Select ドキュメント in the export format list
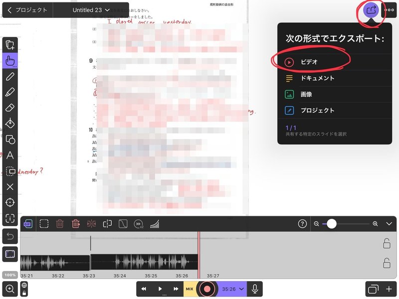 click(x=319, y=78)
